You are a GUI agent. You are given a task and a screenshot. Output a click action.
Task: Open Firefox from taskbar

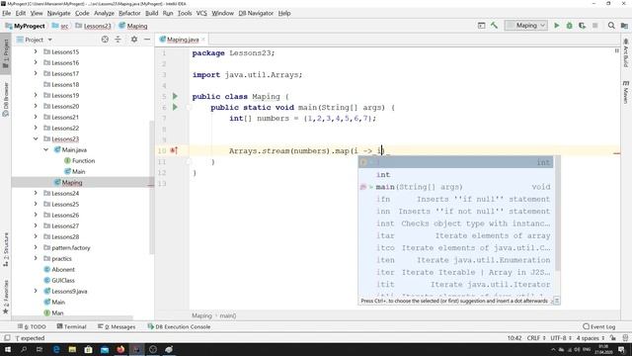point(120,349)
